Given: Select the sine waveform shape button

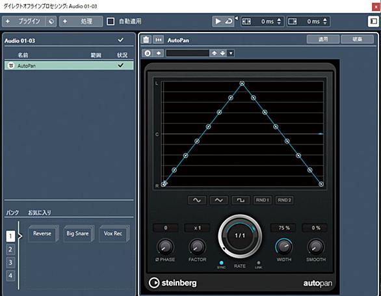Looking at the screenshot, I should tap(197, 200).
